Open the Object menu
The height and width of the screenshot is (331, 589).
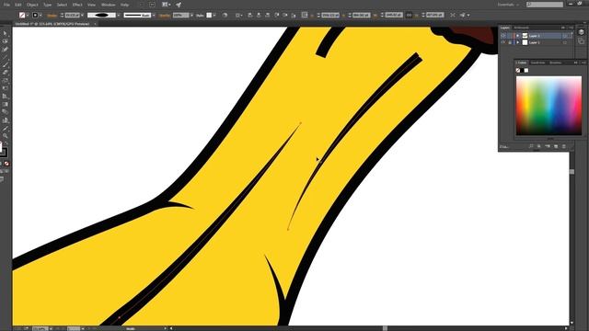tap(32, 5)
